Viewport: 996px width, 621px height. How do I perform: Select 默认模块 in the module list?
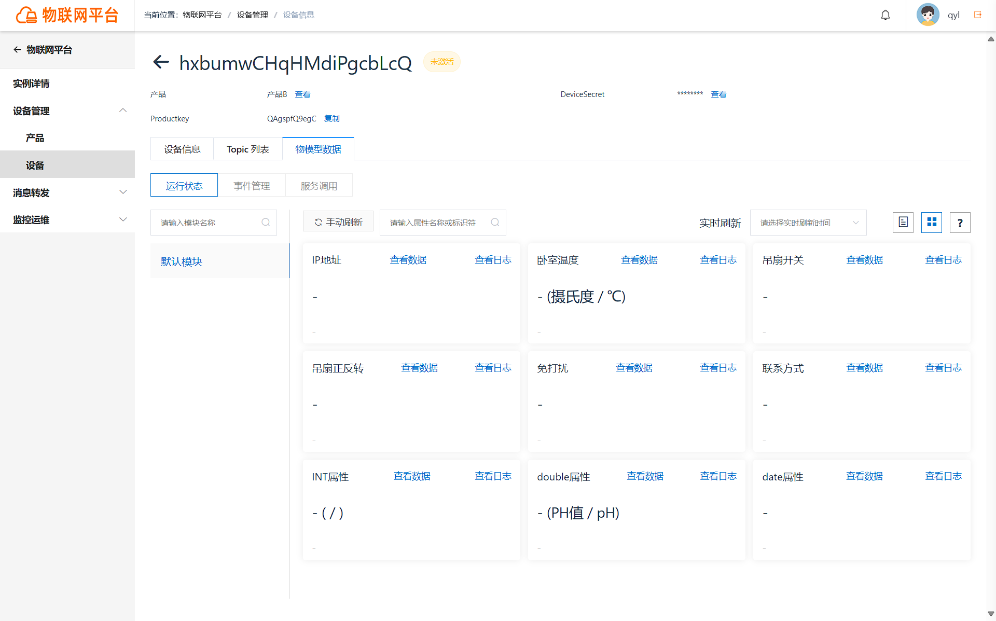tap(219, 261)
